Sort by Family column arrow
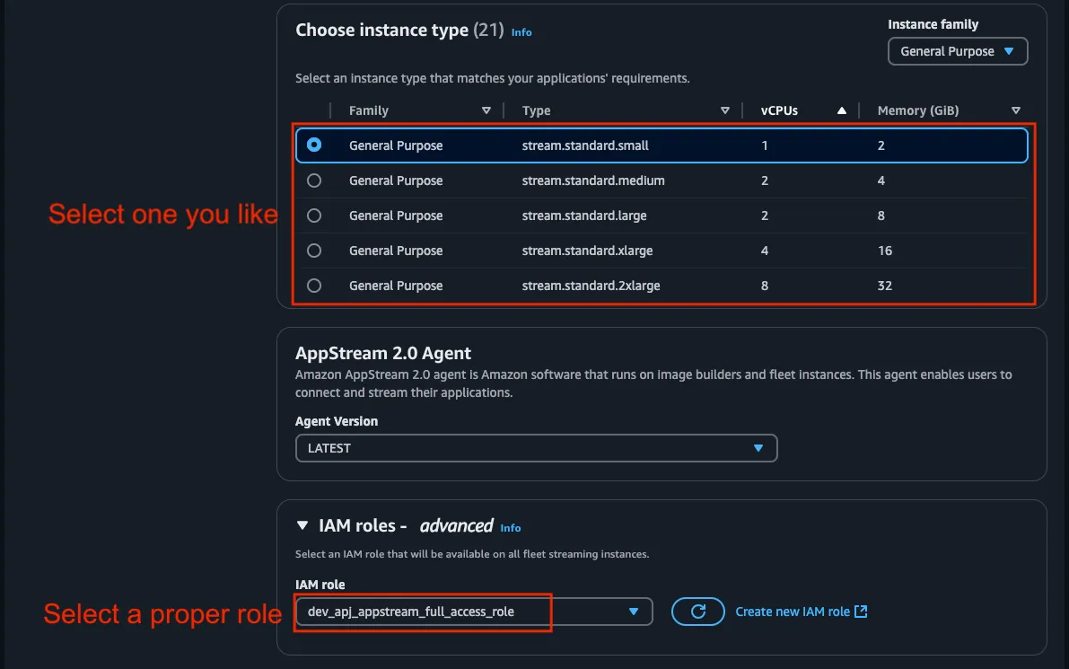Viewport: 1069px width, 669px height. (x=486, y=110)
